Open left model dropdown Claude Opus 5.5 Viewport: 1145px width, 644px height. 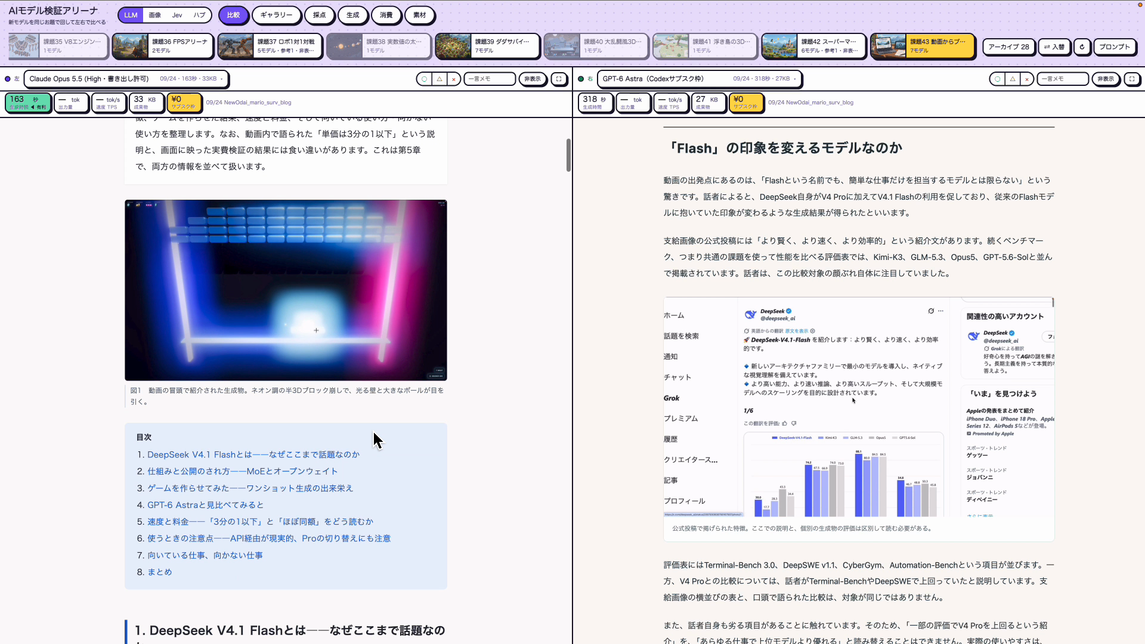(x=126, y=79)
